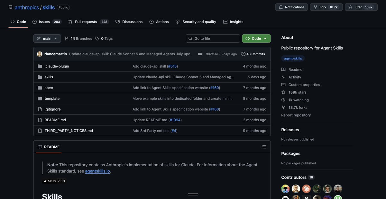Jump to Readme in About sidebar
The height and width of the screenshot is (199, 386).
click(292, 69)
